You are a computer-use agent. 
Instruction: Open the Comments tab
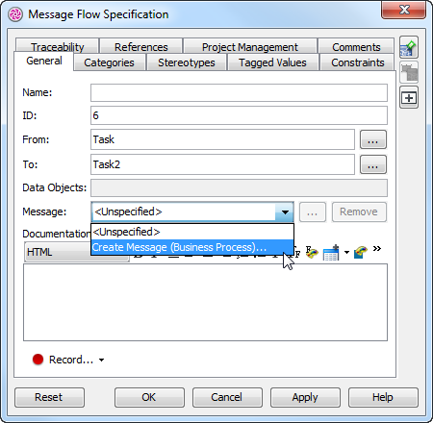(356, 46)
